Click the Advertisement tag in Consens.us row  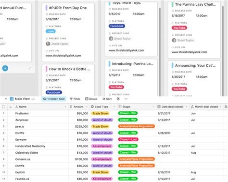102,159
